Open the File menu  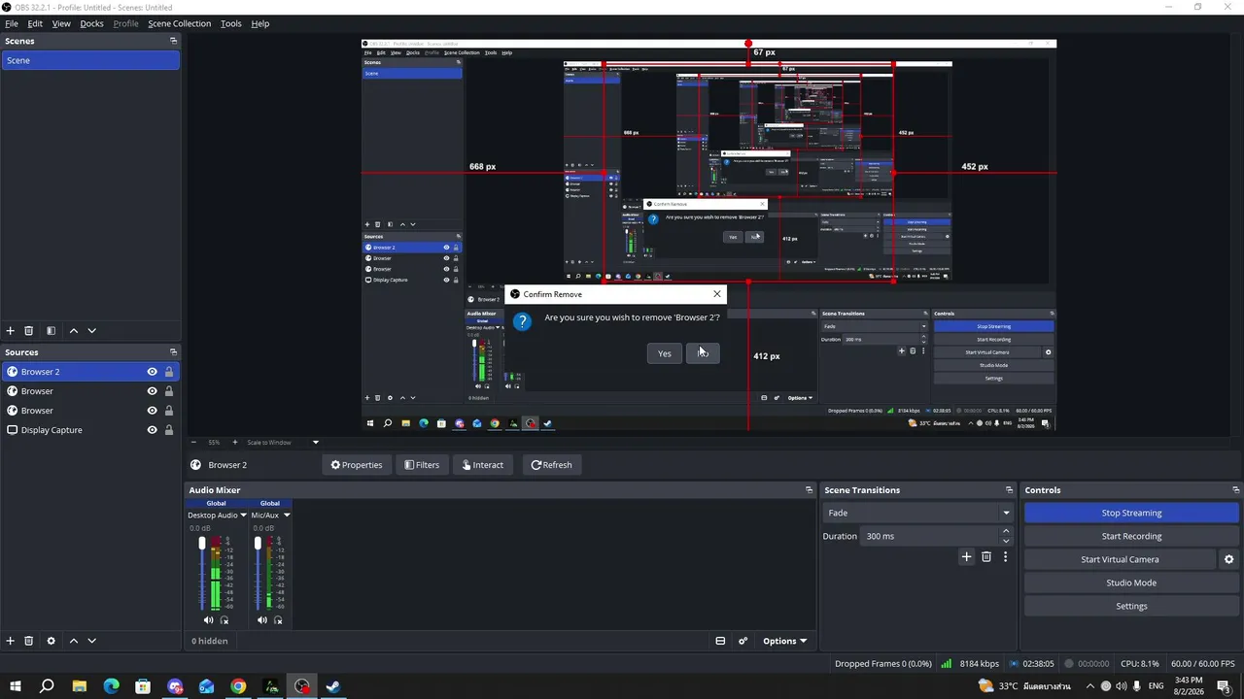[12, 23]
